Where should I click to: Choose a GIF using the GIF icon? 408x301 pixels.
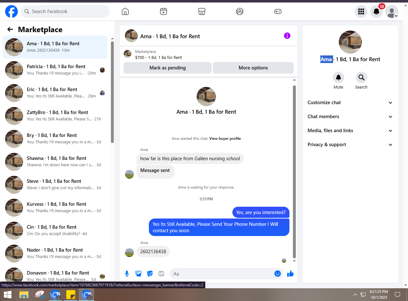click(x=161, y=274)
